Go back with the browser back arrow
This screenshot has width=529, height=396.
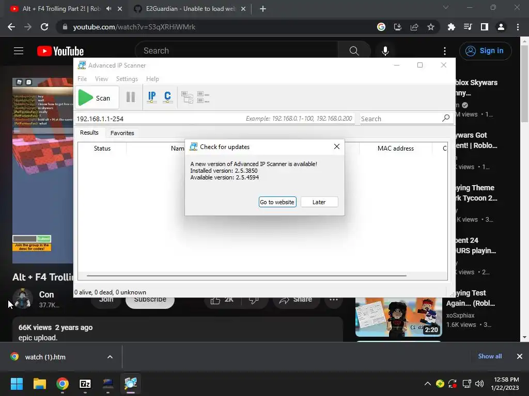(11, 27)
